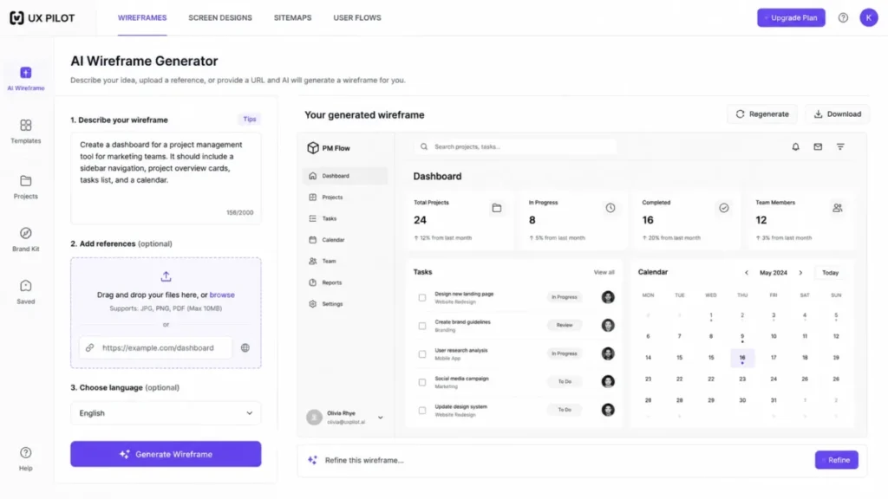
Task: Click the Search projects, tasks field
Action: coord(515,146)
